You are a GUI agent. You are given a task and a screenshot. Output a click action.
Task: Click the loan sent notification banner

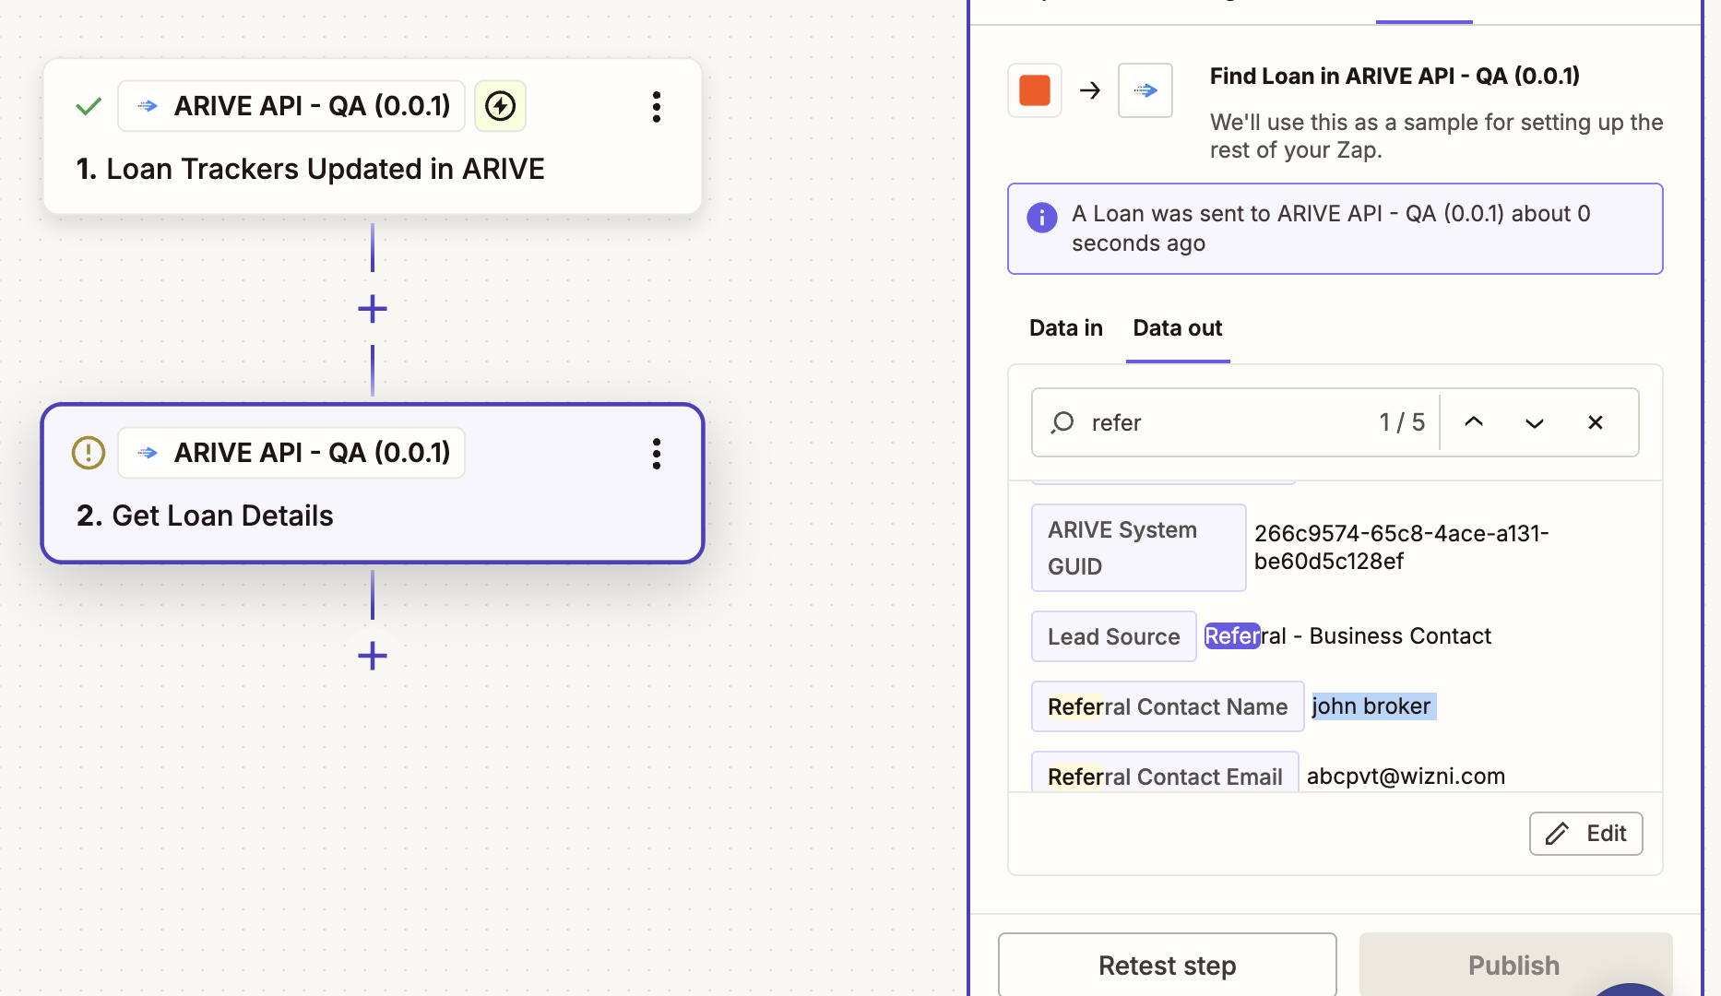coord(1335,229)
